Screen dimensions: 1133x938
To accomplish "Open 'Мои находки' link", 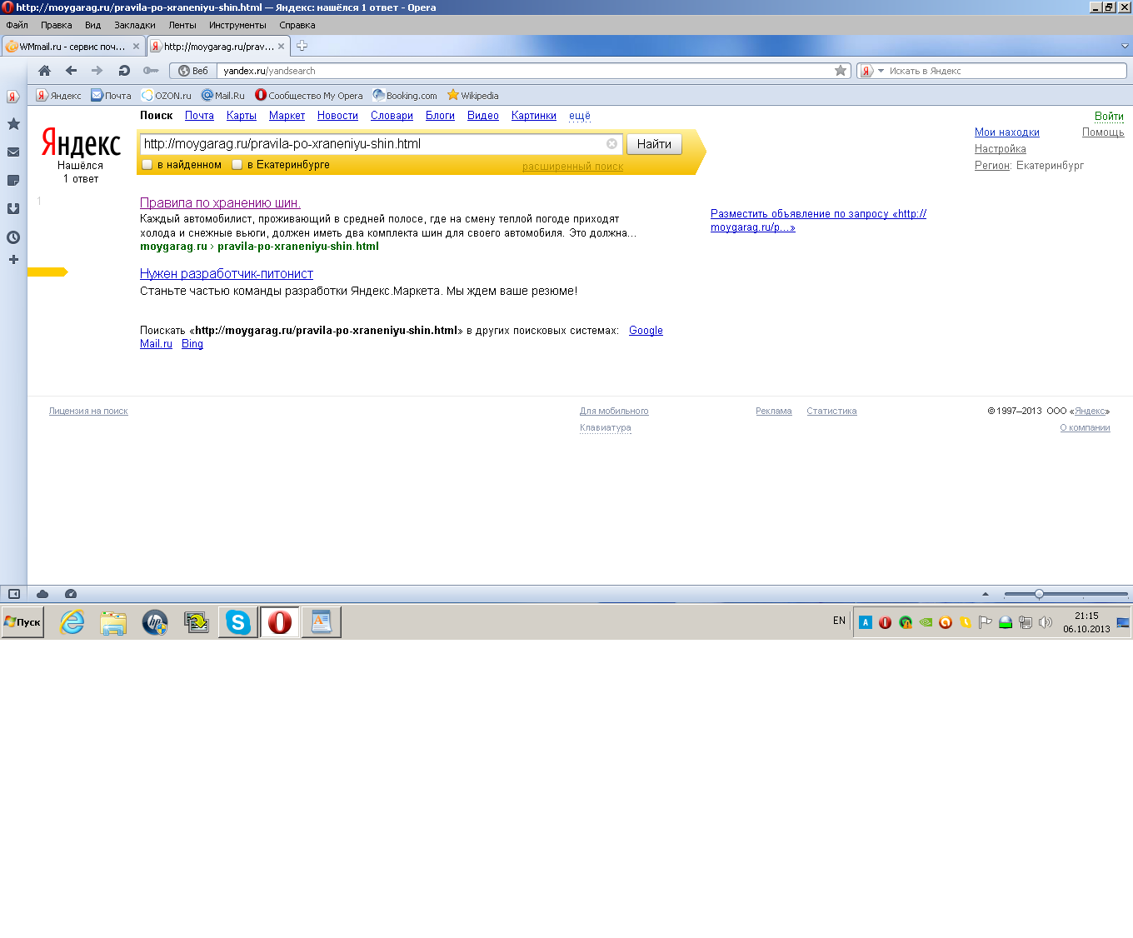I will tap(1007, 132).
